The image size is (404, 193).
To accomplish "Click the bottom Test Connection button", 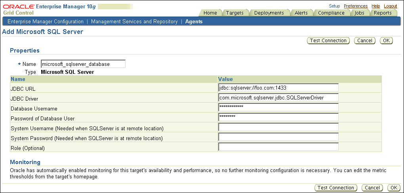I will (x=336, y=187).
